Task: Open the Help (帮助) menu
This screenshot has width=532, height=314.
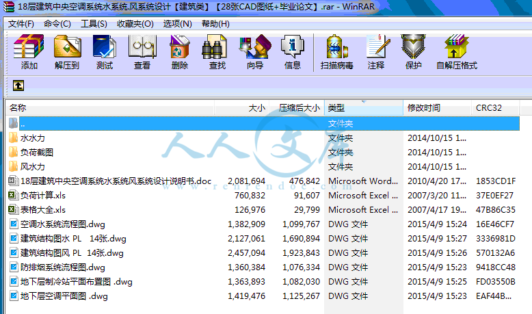Action: (x=215, y=24)
